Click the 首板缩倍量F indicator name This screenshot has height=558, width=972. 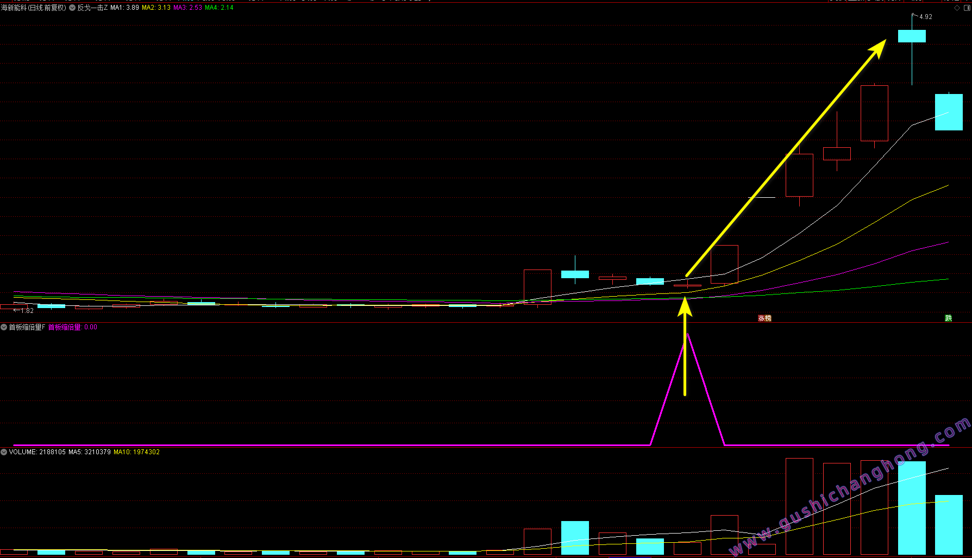(27, 327)
